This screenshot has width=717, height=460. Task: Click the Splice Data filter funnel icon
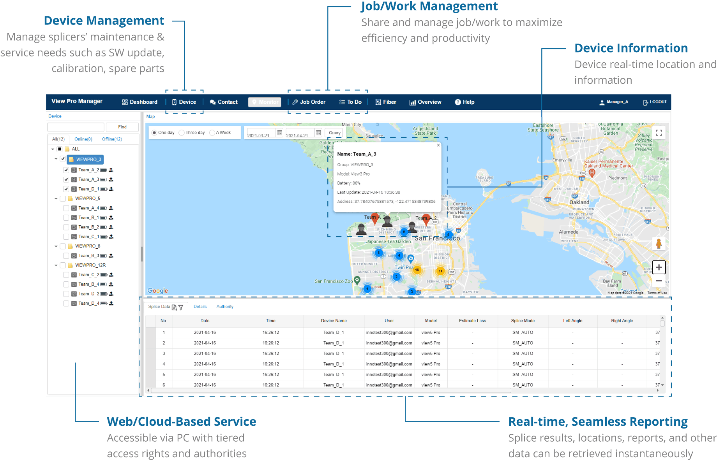point(181,307)
